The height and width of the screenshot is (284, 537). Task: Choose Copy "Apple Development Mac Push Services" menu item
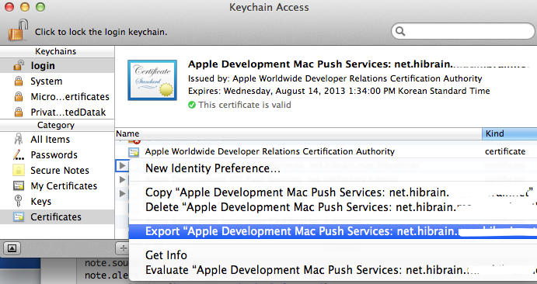333,192
